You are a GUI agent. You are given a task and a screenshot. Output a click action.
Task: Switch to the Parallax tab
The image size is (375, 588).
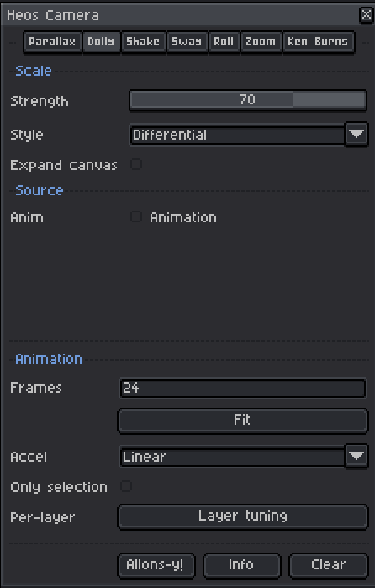pyautogui.click(x=52, y=41)
